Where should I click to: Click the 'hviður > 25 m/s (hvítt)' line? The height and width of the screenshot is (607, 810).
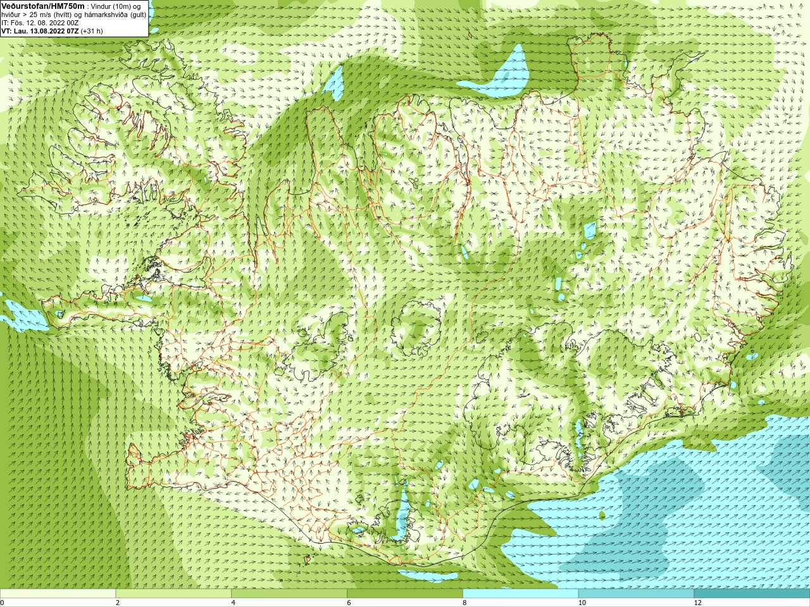(73, 15)
